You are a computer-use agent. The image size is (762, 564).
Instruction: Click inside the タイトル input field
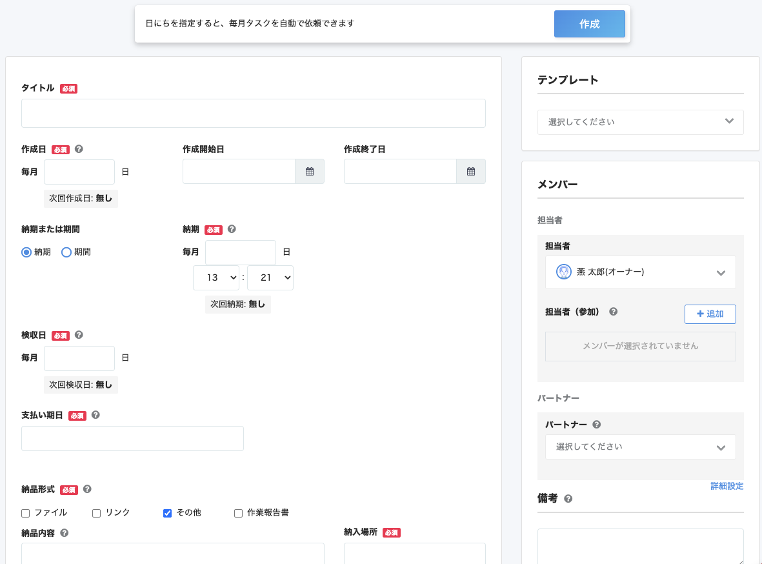pos(253,113)
